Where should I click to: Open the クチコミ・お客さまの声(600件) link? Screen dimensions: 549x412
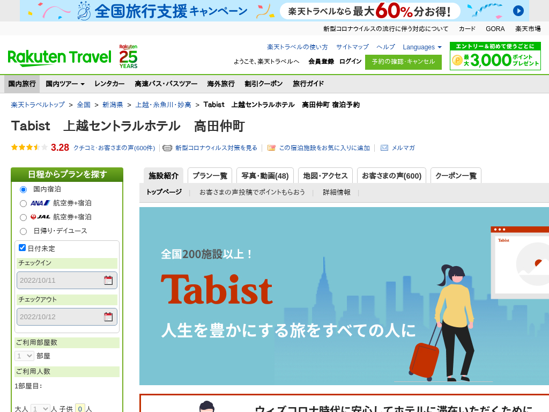point(114,148)
